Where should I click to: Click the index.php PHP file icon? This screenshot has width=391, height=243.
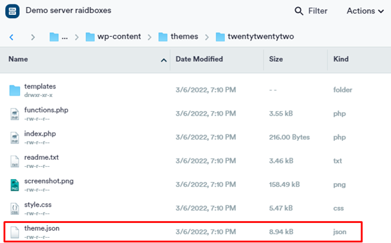click(x=15, y=138)
